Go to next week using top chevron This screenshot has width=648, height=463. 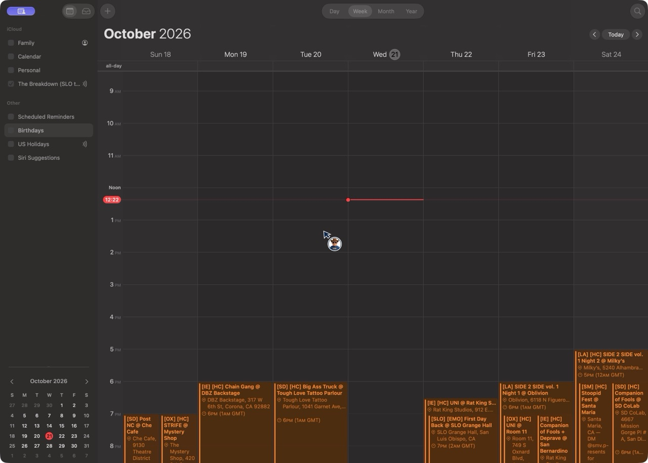click(x=637, y=34)
